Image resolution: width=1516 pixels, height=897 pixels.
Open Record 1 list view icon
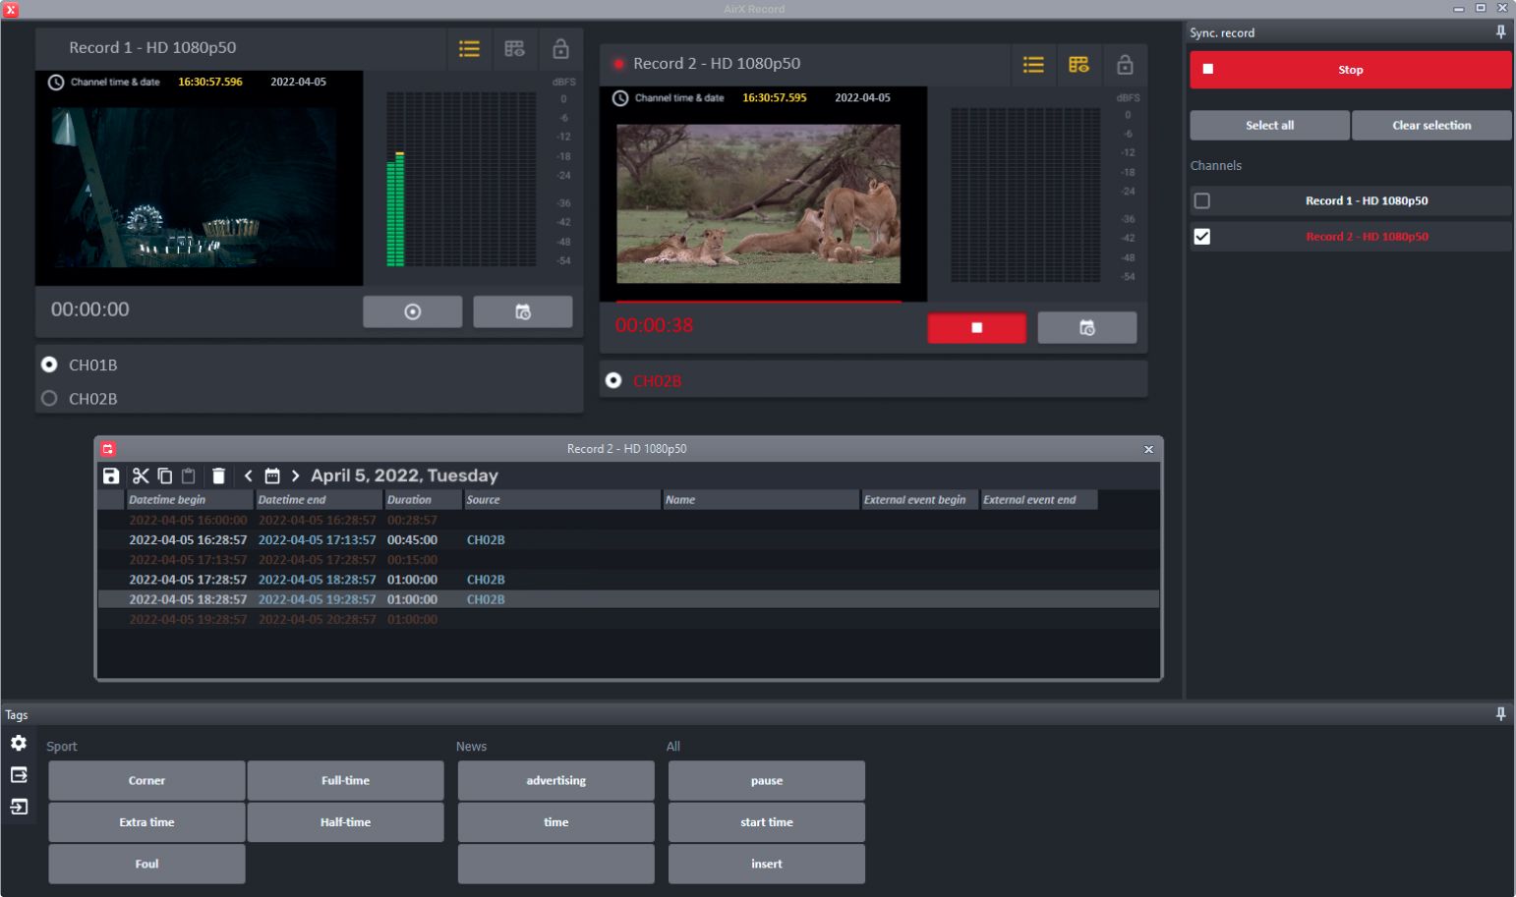469,48
